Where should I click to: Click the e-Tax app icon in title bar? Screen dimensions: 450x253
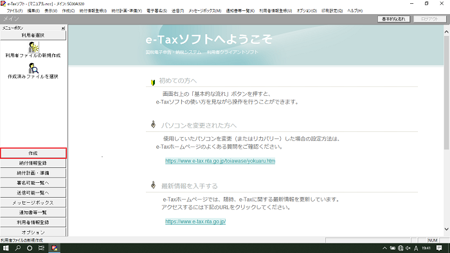(3, 3)
